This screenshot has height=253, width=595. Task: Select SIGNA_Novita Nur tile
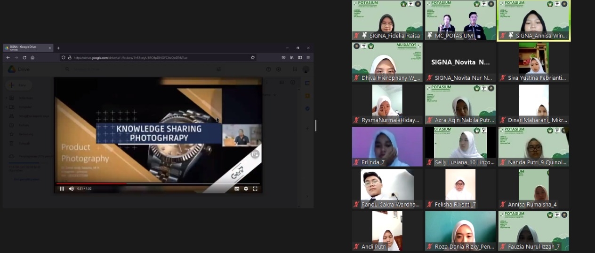[460, 62]
